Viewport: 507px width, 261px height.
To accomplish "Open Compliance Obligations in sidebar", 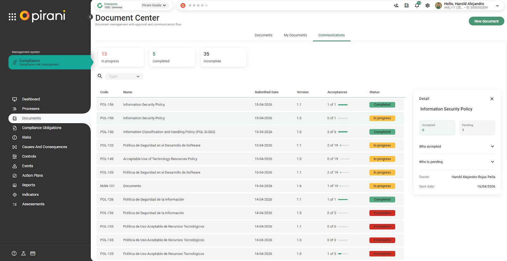I will (42, 128).
